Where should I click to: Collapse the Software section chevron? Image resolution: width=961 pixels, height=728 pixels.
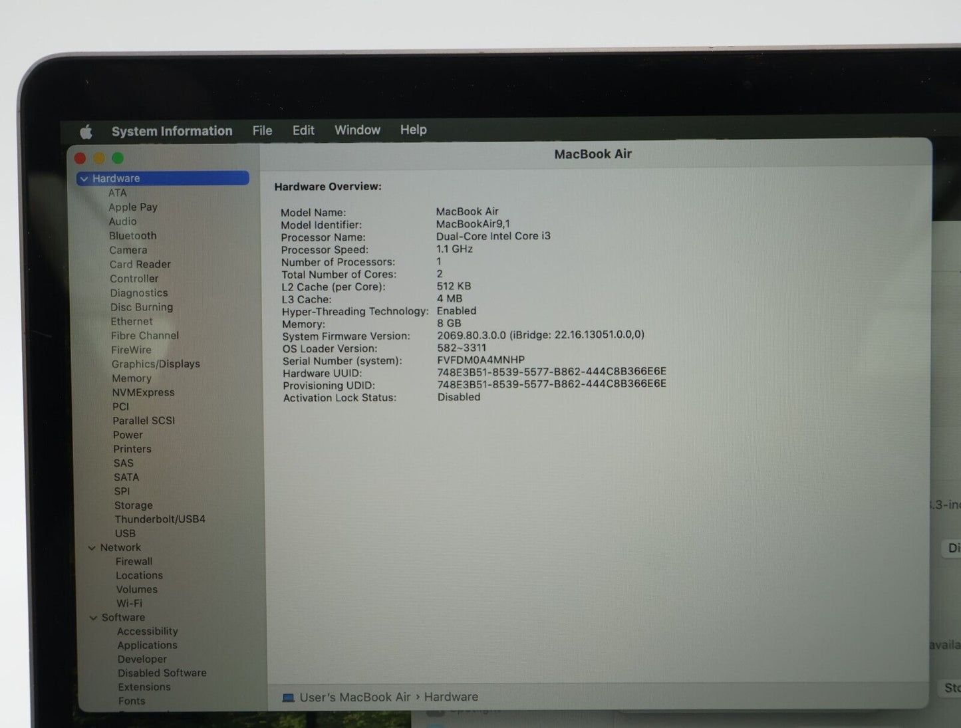coord(93,618)
